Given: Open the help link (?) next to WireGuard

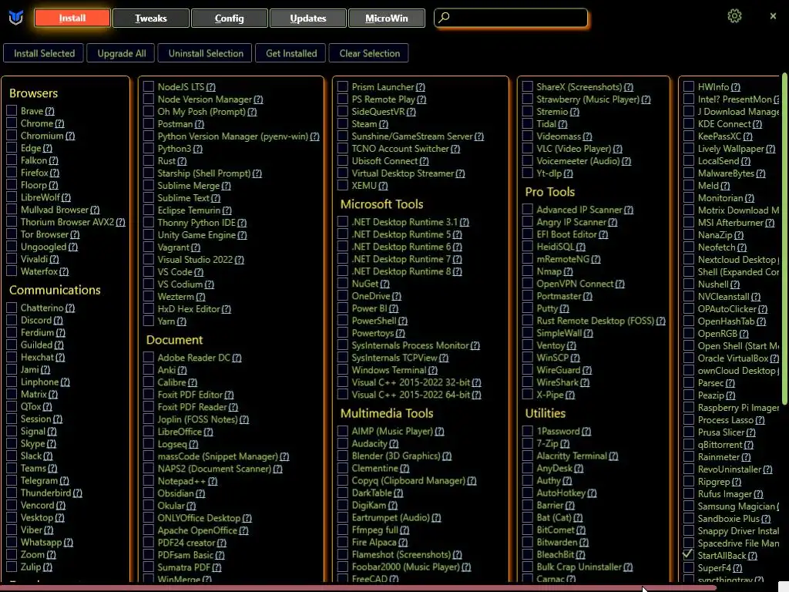Looking at the screenshot, I should click(587, 370).
